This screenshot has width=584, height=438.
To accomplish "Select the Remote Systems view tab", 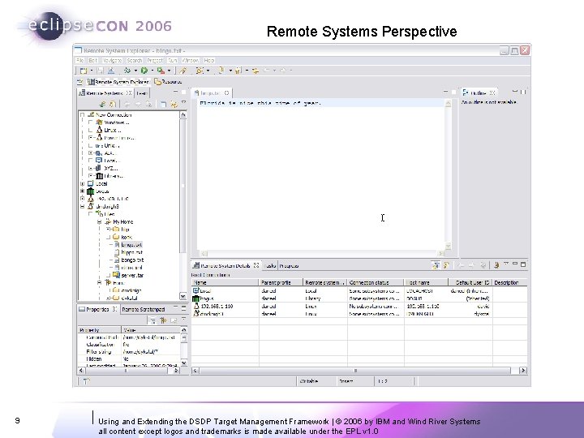I will click(x=105, y=93).
